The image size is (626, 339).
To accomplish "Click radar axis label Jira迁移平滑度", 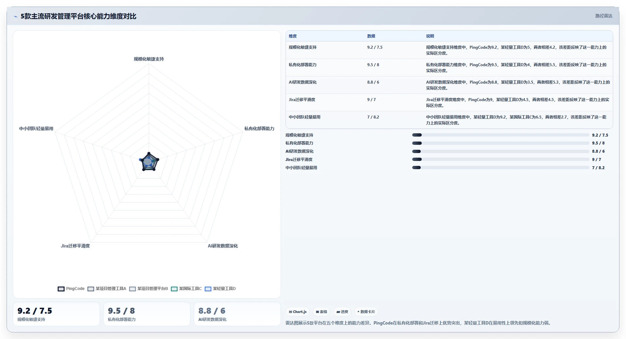I will (75, 246).
